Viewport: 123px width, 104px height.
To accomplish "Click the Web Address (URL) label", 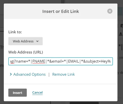I will point(26,52).
